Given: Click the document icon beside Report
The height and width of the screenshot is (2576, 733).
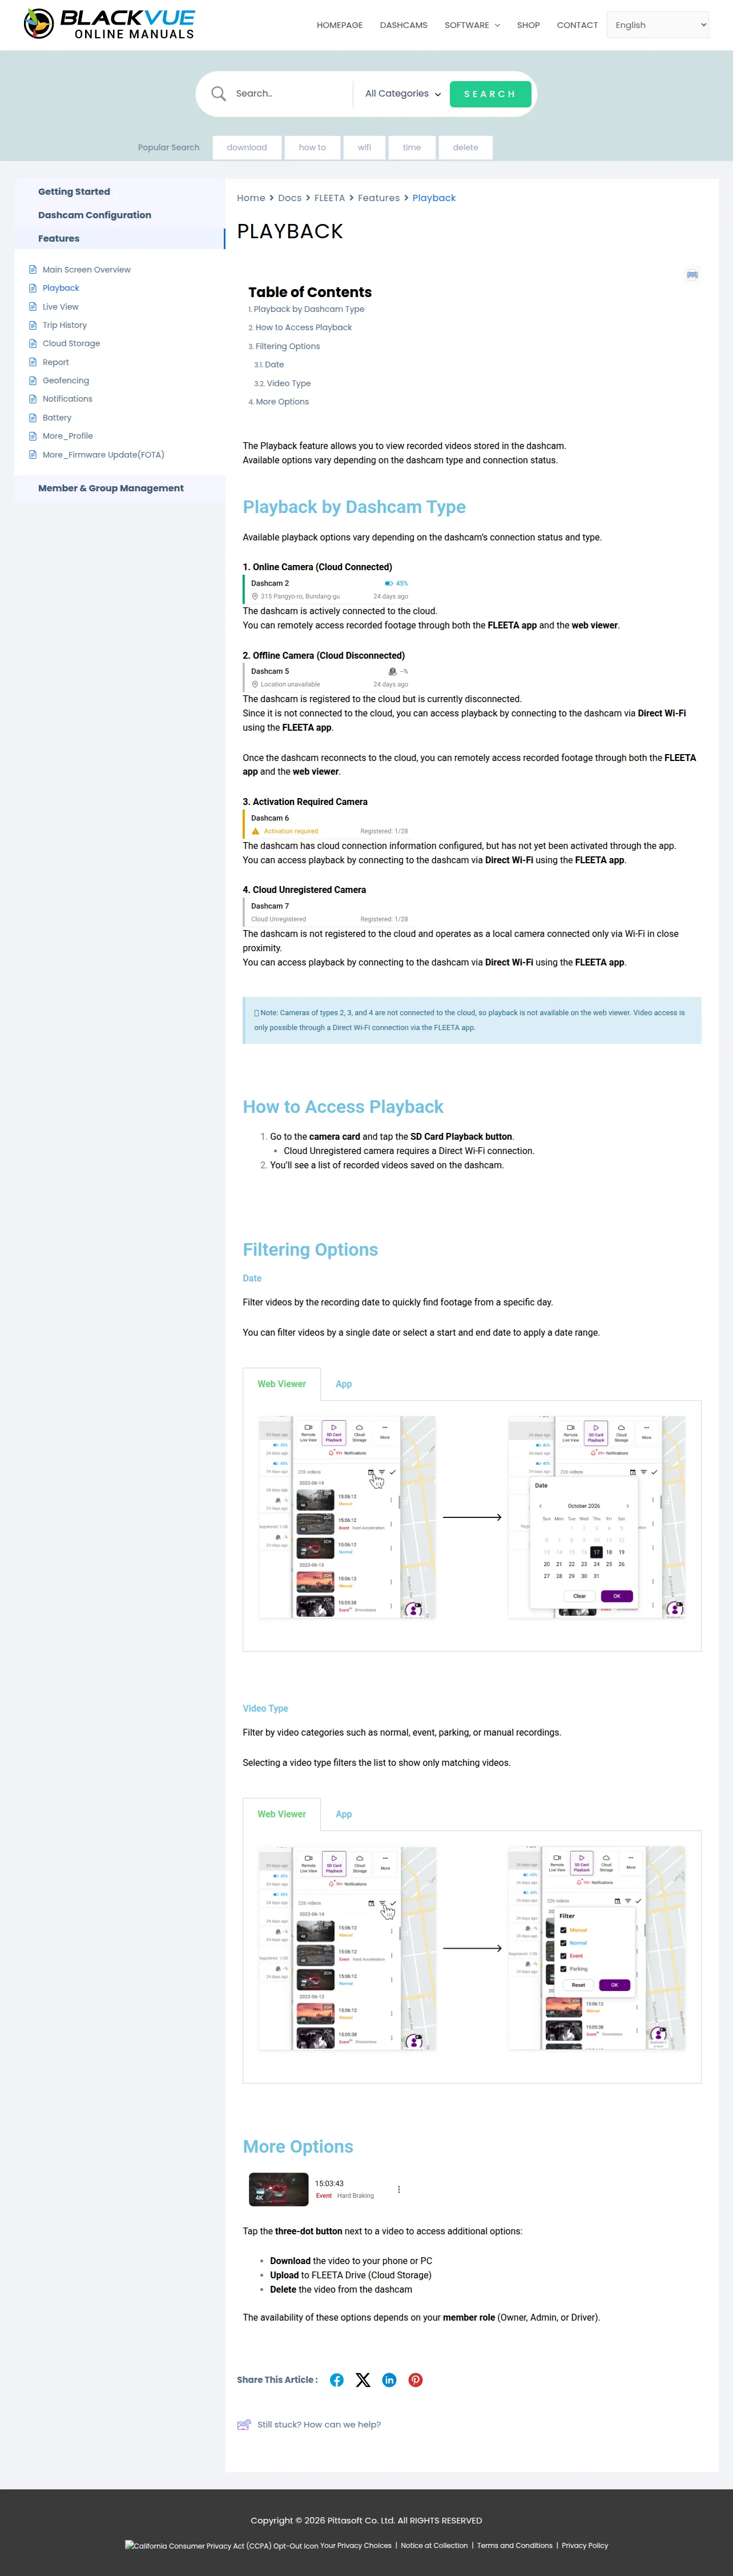Looking at the screenshot, I should [33, 362].
